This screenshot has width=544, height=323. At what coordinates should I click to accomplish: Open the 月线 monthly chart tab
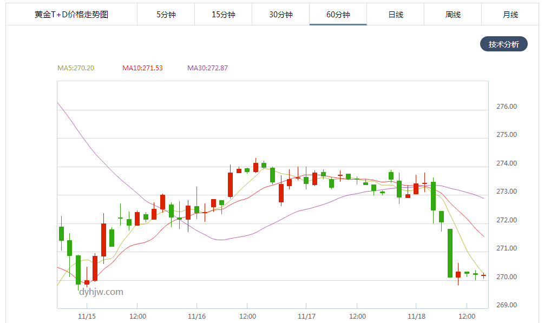(510, 15)
